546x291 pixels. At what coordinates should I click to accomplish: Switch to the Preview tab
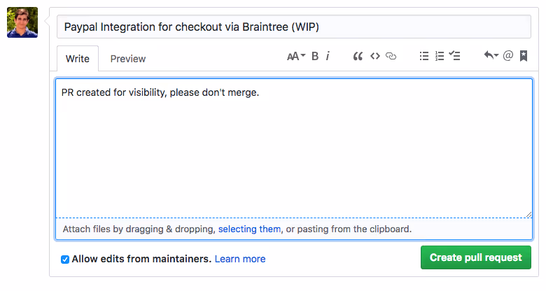click(x=128, y=59)
